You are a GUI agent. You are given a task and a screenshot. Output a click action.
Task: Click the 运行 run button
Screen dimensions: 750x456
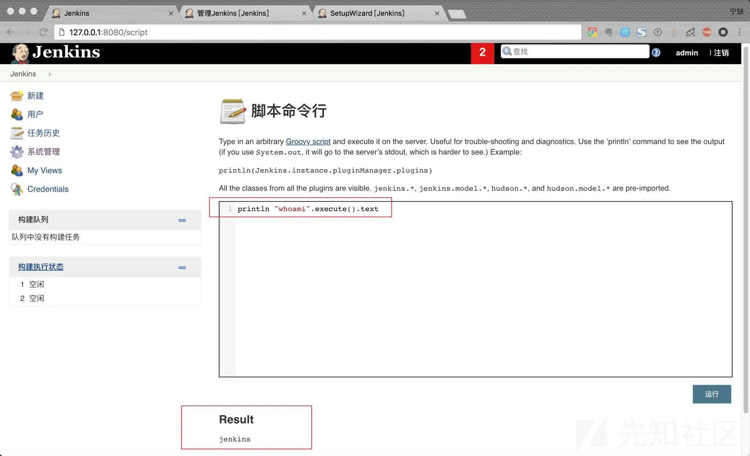[711, 394]
